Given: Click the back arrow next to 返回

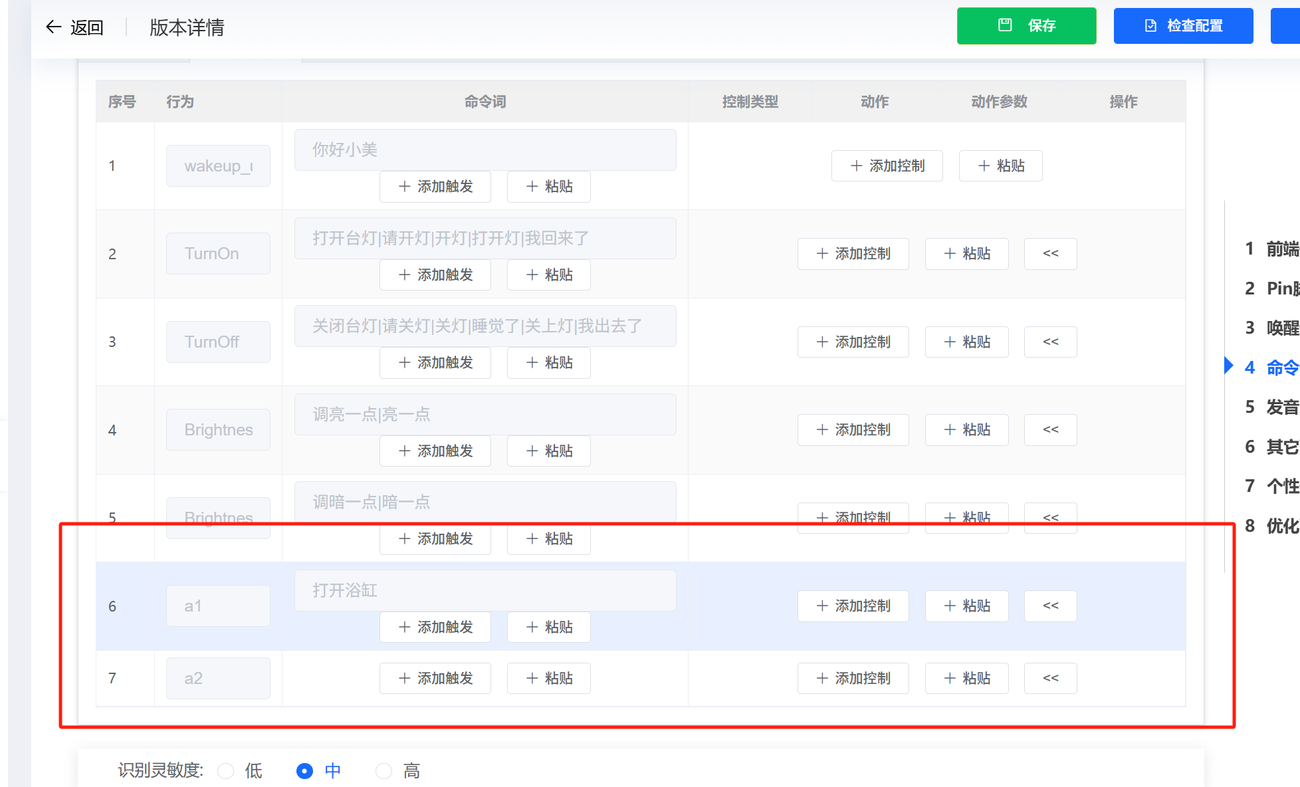Looking at the screenshot, I should pyautogui.click(x=53, y=26).
